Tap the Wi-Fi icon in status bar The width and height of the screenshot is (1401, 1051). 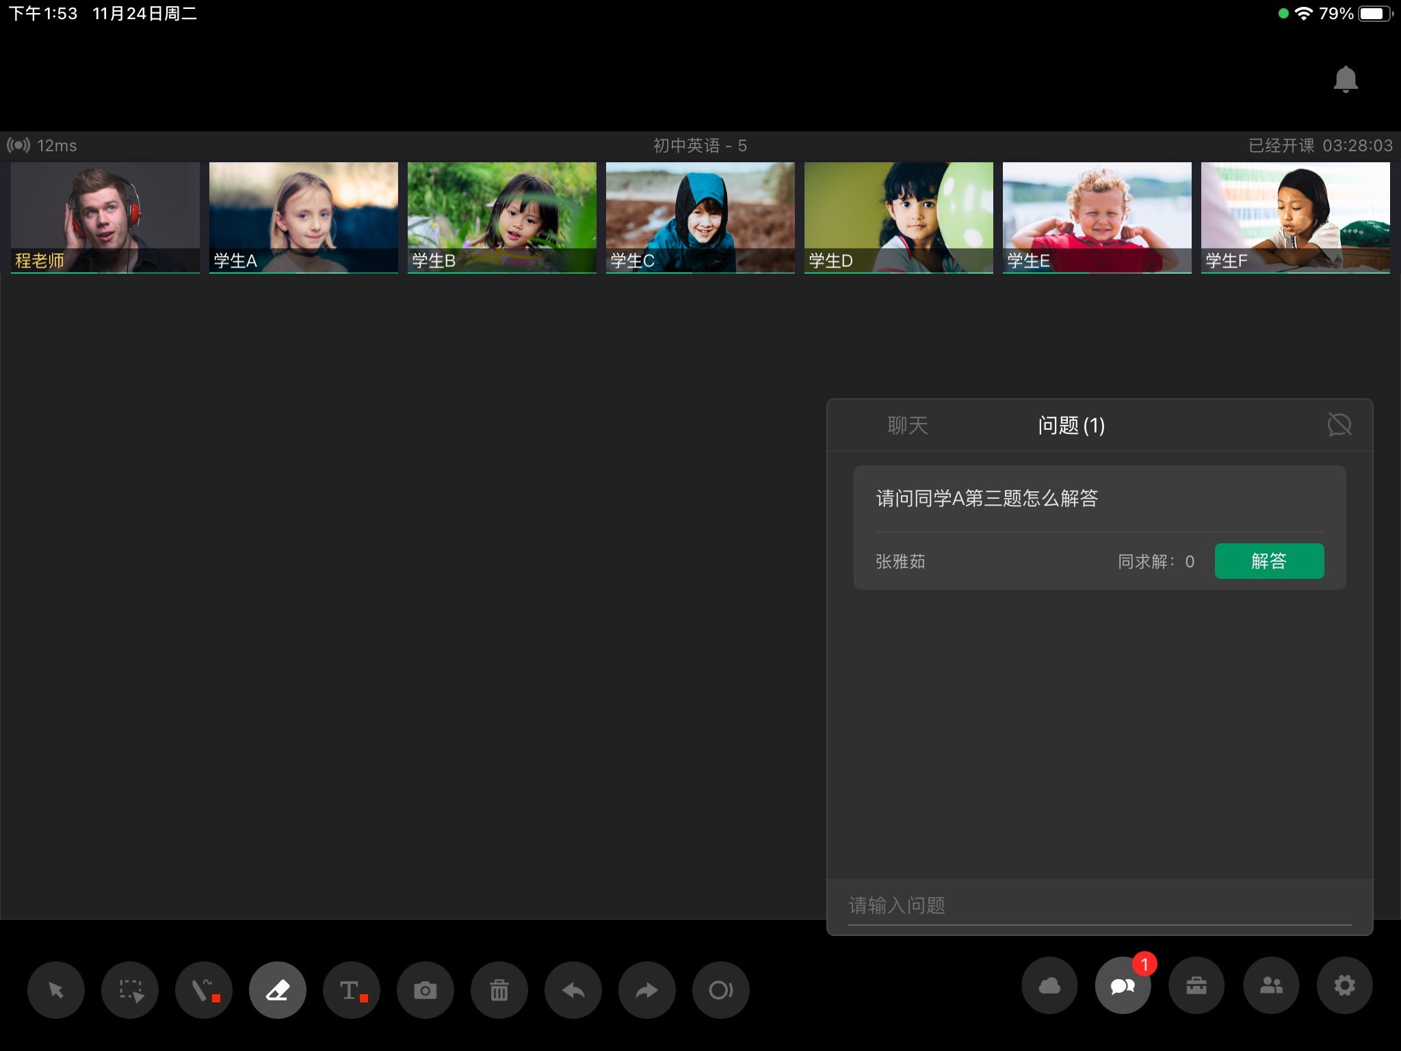click(1304, 14)
